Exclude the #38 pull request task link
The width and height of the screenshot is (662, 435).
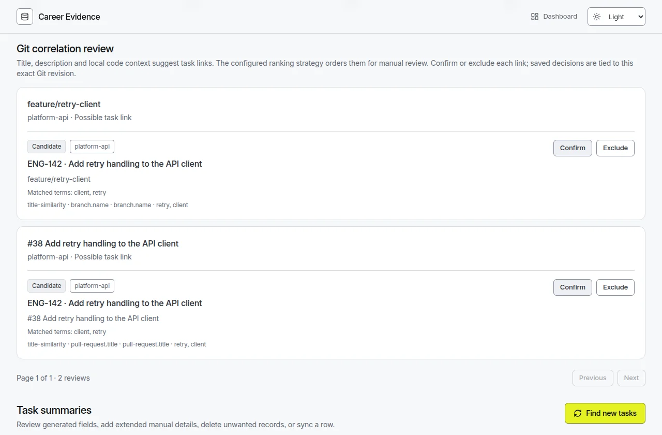pyautogui.click(x=615, y=287)
